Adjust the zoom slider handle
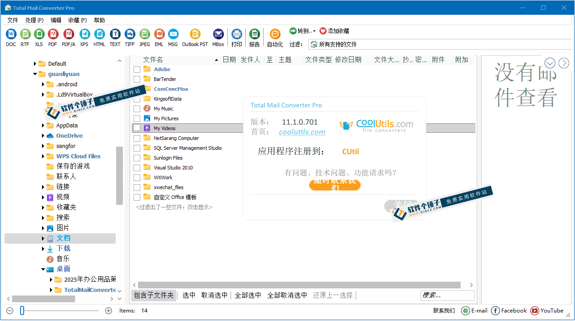 [x=22, y=311]
